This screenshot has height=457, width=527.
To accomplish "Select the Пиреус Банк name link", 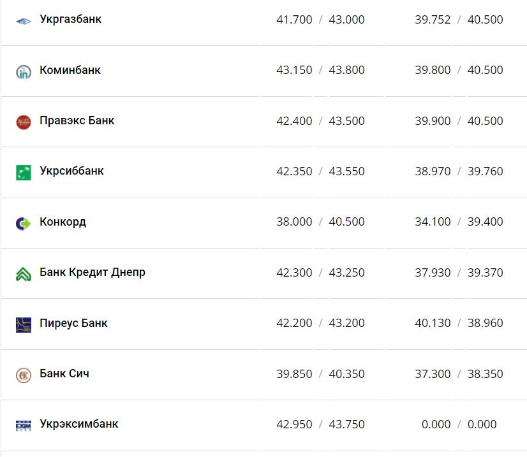I will 73,323.
